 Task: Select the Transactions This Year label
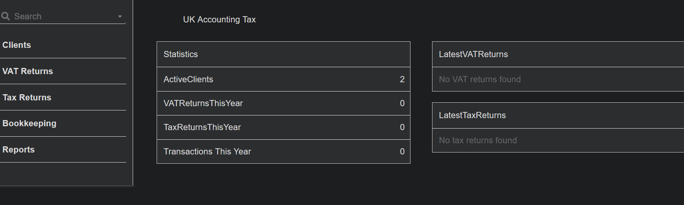pyautogui.click(x=207, y=152)
